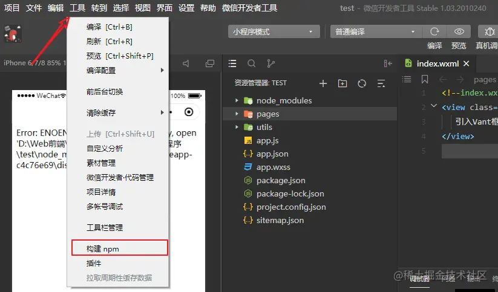Switch to the index.wxml editor tab
The width and height of the screenshot is (498, 292).
point(437,63)
